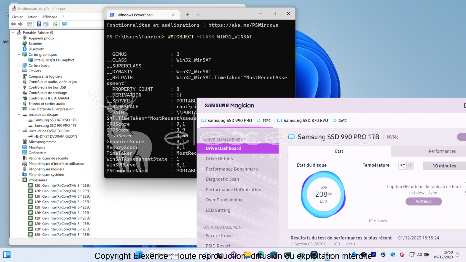Click the monitor icon beside Moniteurs
Viewport: 466px width, 262px height.
coord(25,147)
